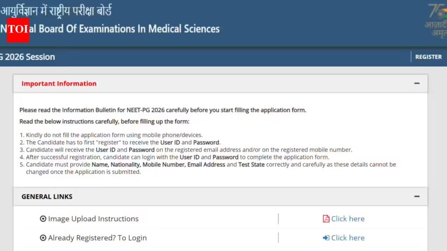This screenshot has width=447, height=251.
Task: Click the GENERAL LINKS heading text
Action: click(47, 197)
